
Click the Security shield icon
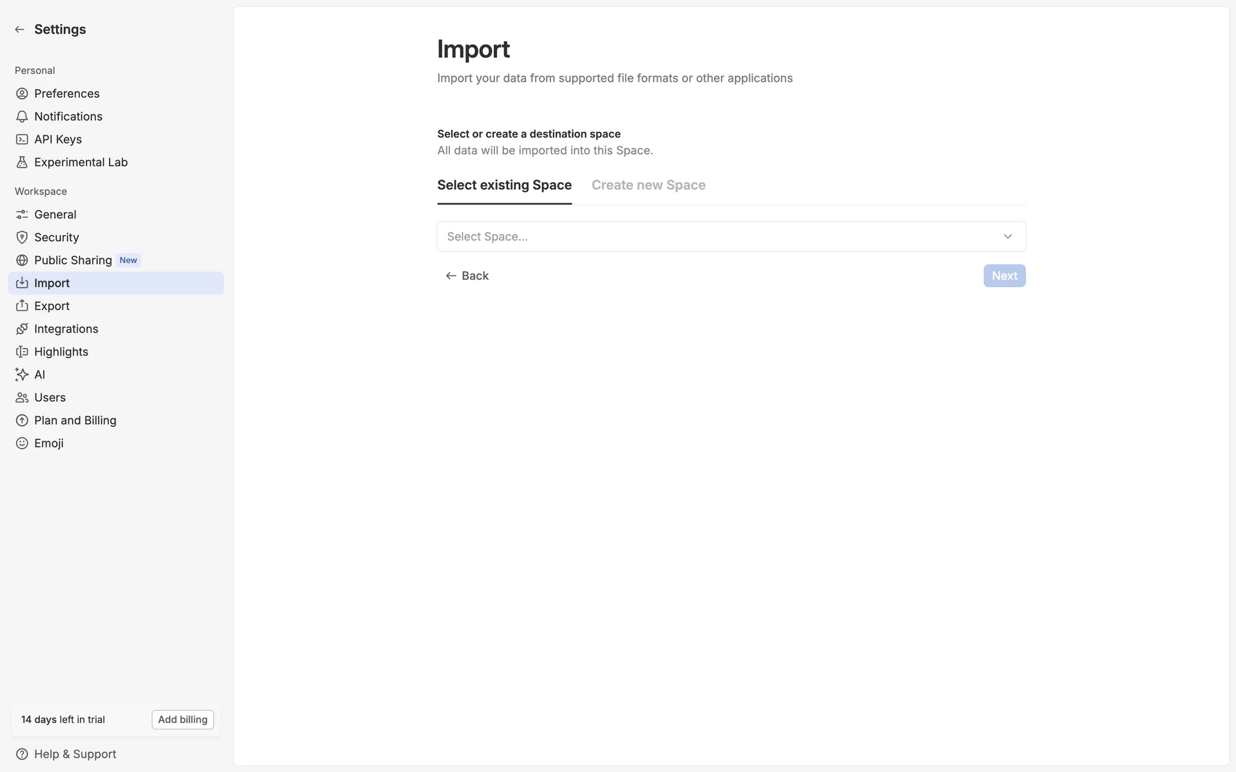[x=22, y=237]
